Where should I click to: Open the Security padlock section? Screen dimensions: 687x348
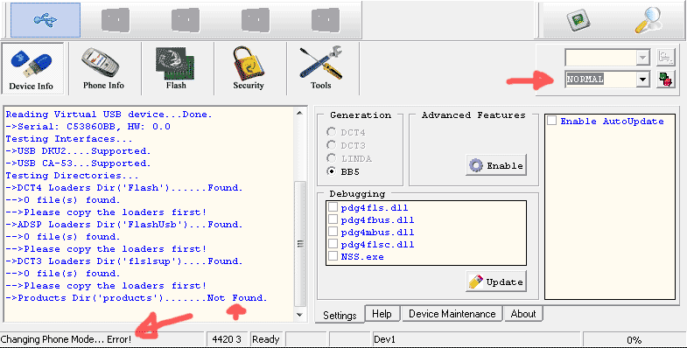(x=249, y=69)
